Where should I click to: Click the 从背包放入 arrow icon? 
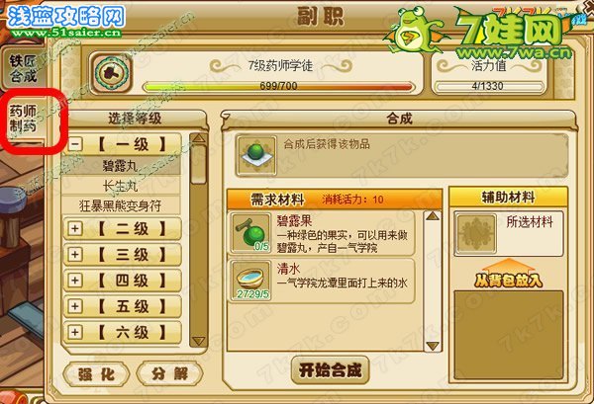coord(509,274)
